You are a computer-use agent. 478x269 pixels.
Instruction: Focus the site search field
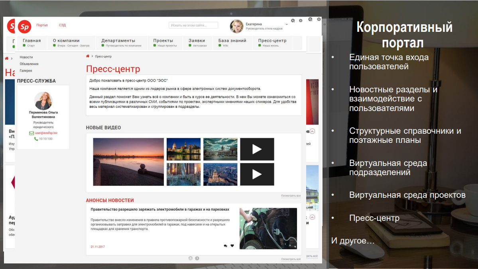[x=193, y=25]
